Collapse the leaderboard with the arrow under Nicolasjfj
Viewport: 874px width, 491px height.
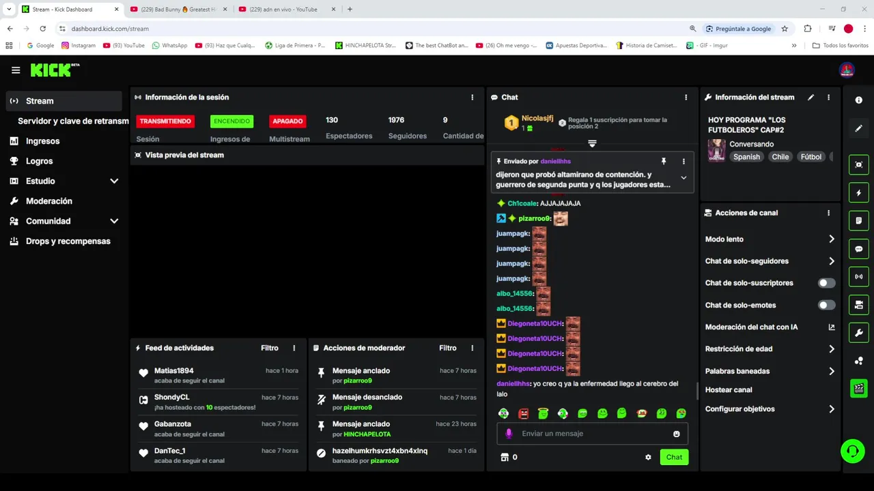click(592, 144)
